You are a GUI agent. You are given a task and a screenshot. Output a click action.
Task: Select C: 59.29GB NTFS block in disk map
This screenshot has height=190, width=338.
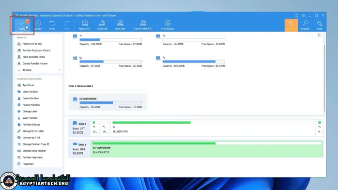(x=213, y=127)
